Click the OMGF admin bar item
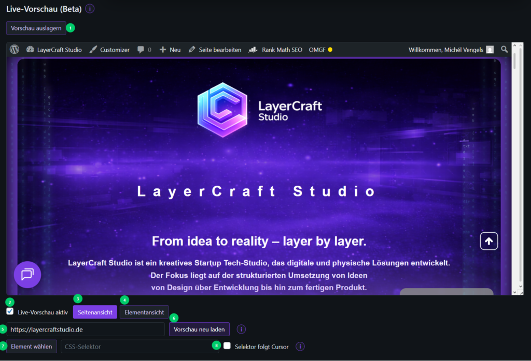 320,50
